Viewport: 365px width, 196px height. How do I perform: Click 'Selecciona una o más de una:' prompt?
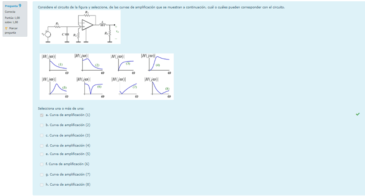61,109
